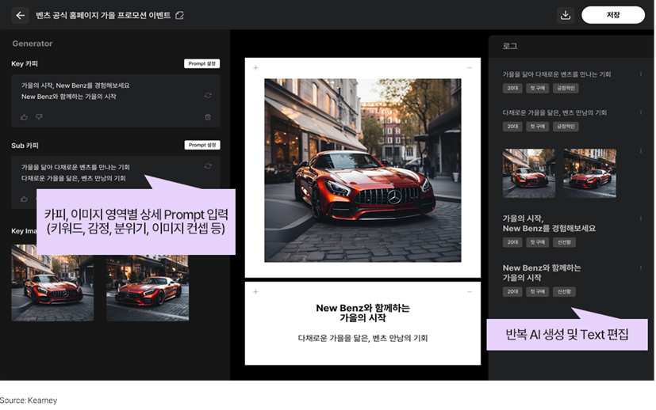656x410 pixels.
Task: Click the log entry '다채로운 가을을 닮은, 벤츠 만남의 기회'
Action: [554, 112]
